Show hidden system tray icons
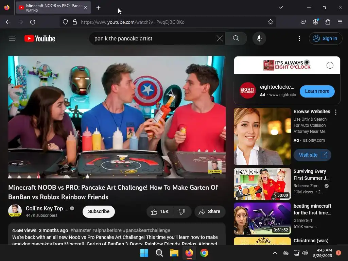Screen dimensions: 348x261 click(275, 253)
